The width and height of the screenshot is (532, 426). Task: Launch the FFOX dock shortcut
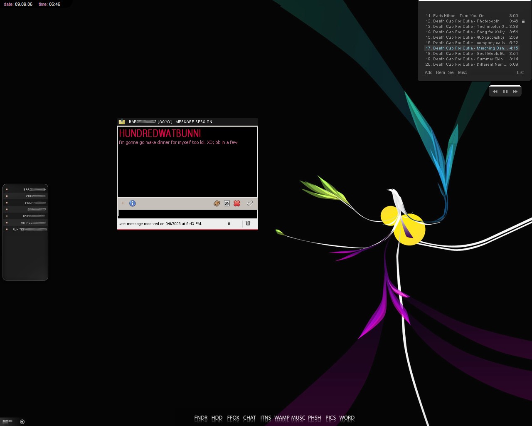(x=233, y=418)
